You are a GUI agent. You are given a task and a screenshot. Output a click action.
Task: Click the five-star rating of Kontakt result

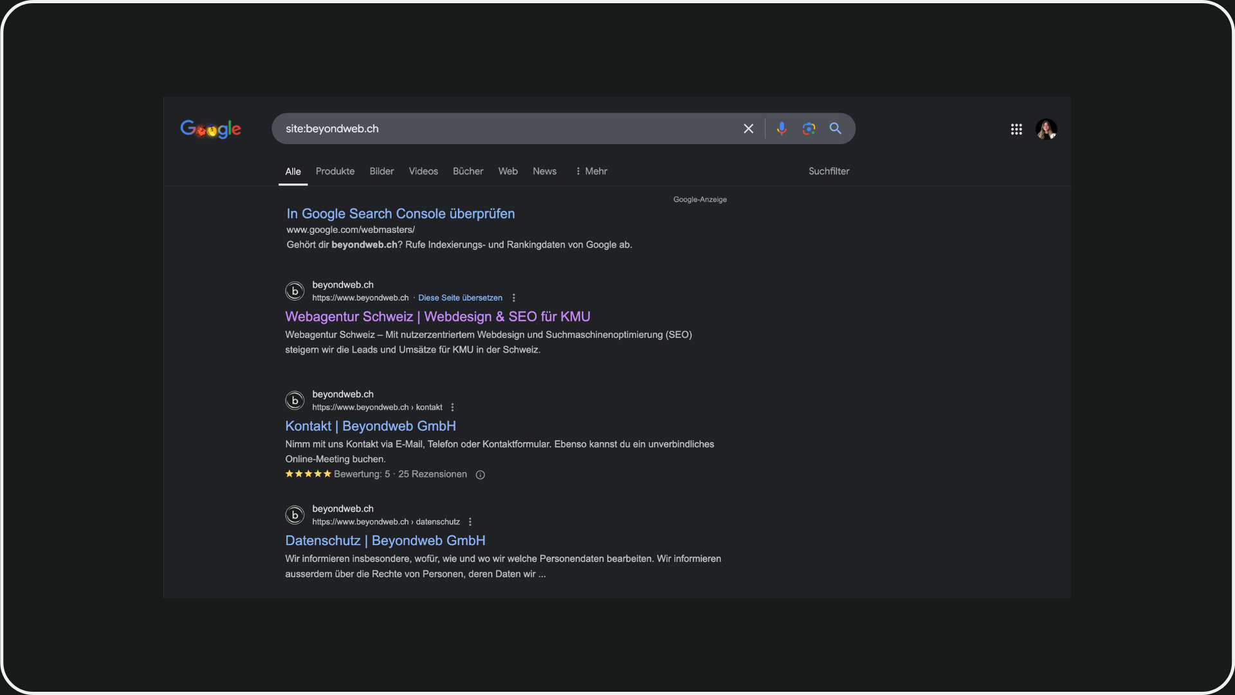tap(308, 474)
